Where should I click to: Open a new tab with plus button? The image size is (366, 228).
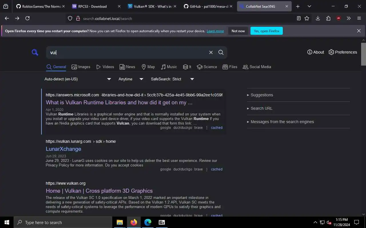(298, 6)
